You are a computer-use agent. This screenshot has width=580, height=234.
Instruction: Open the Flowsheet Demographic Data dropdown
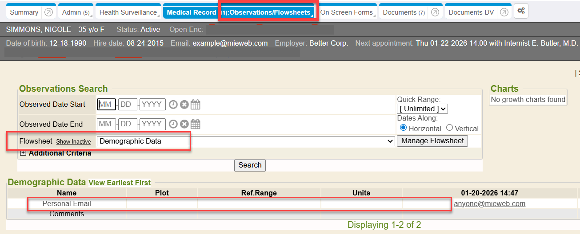coord(246,141)
